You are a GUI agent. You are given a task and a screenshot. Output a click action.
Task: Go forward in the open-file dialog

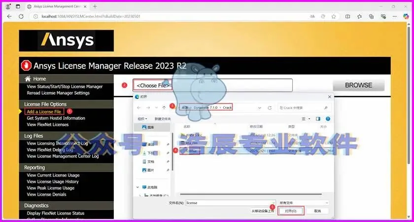pyautogui.click(x=148, y=108)
